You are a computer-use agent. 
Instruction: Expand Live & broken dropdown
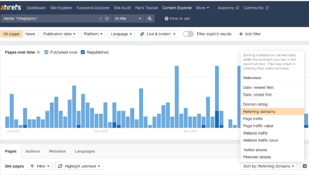(x=158, y=34)
